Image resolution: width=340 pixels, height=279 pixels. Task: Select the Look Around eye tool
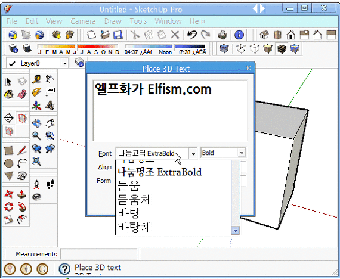click(36, 197)
